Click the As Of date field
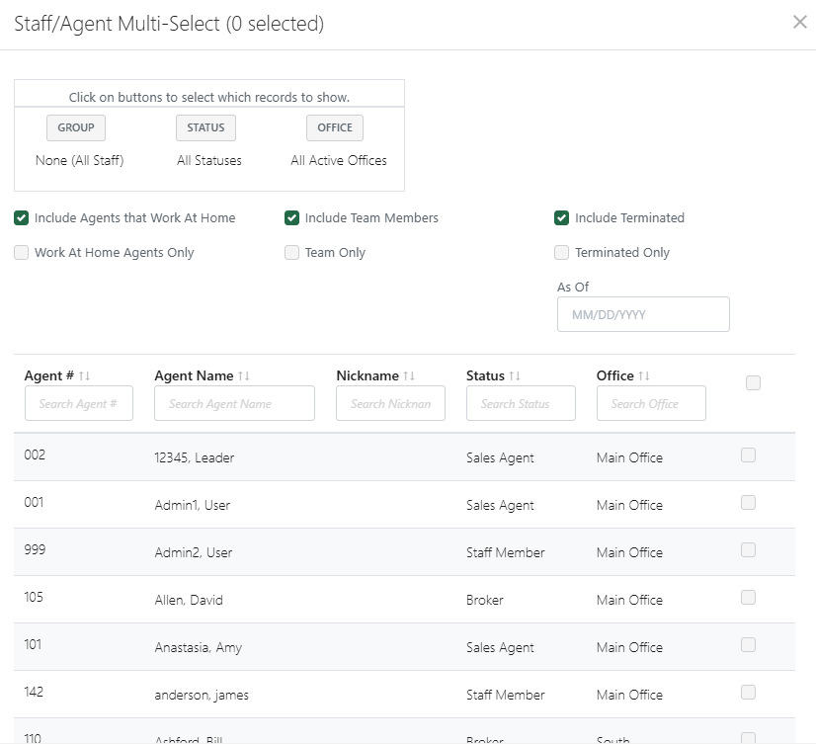816x744 pixels. [643, 313]
